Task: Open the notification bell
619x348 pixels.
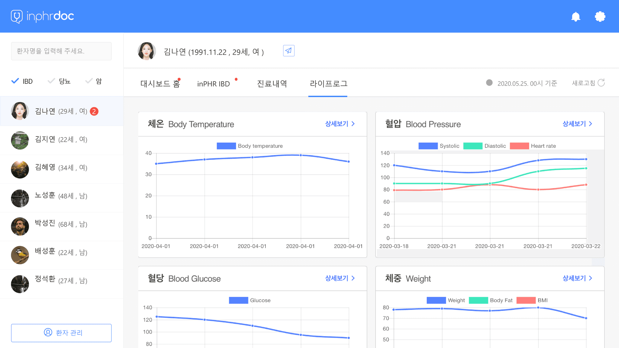Action: 576,16
